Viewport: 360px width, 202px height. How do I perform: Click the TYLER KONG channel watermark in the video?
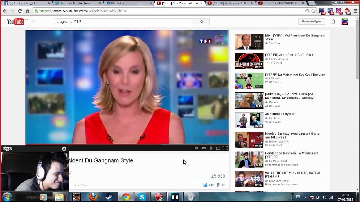click(219, 40)
